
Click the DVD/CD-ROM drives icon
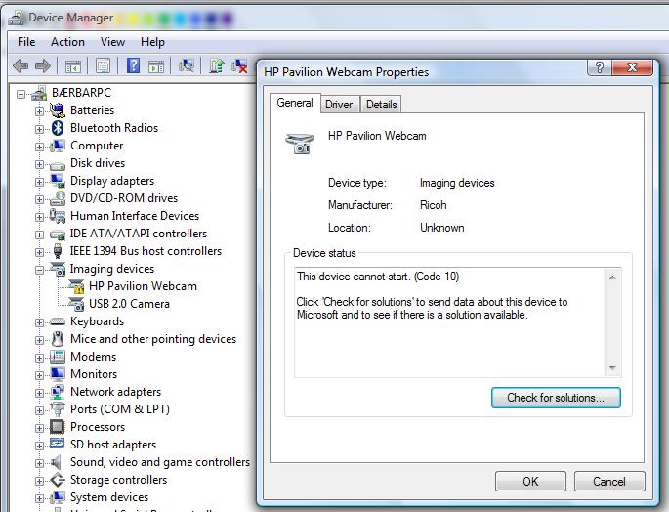tap(58, 198)
